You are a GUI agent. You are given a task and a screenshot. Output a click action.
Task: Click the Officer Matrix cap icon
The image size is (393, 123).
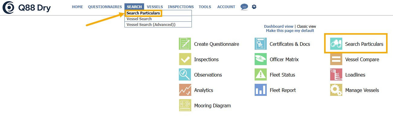click(260, 59)
